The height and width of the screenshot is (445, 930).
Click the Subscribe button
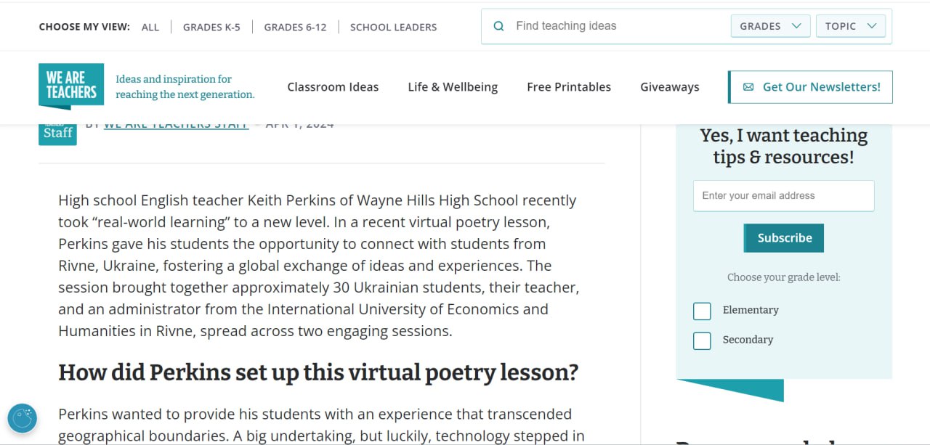784,238
